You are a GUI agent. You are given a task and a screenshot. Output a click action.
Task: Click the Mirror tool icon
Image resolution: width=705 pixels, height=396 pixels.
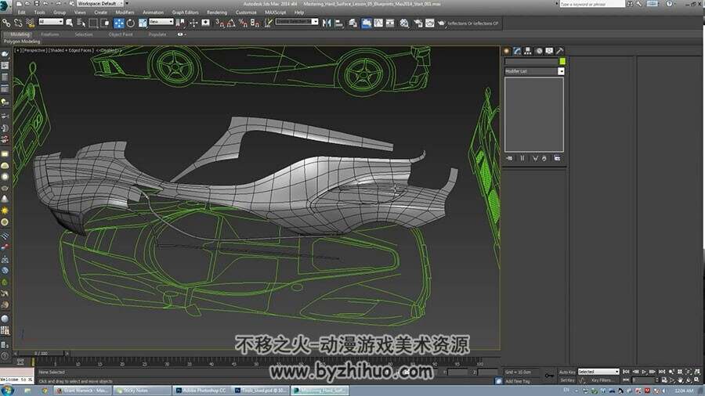[327, 23]
